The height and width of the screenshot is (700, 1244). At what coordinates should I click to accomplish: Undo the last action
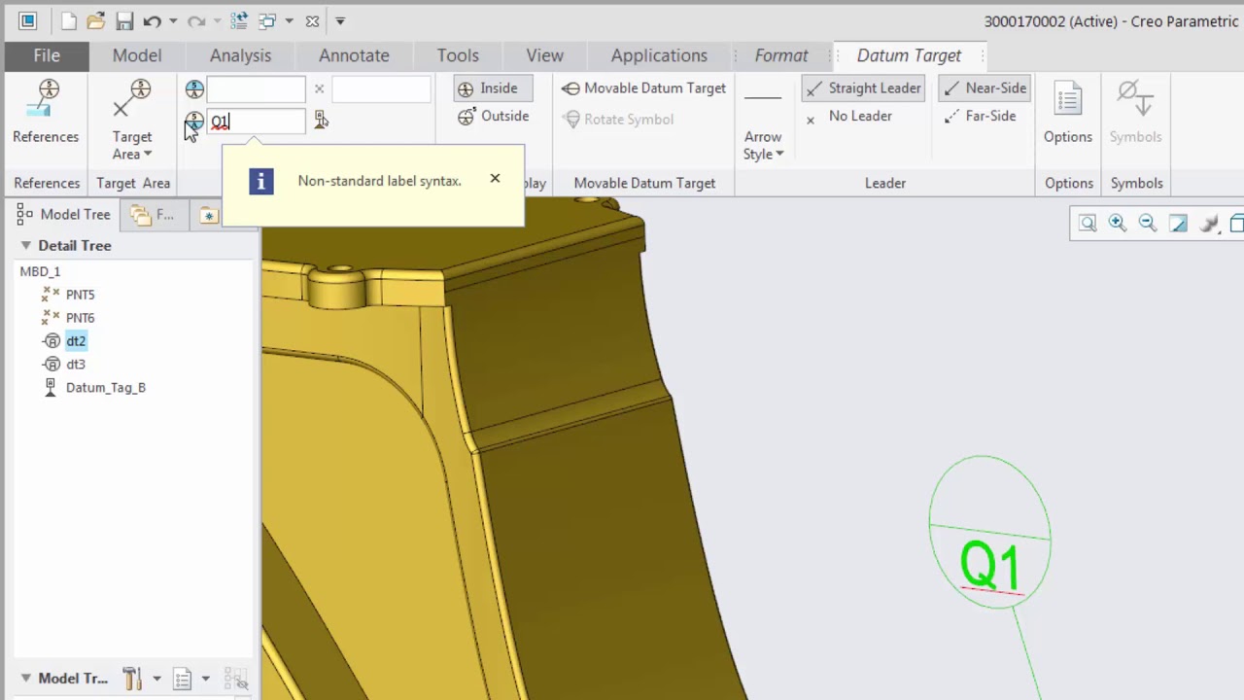tap(152, 20)
